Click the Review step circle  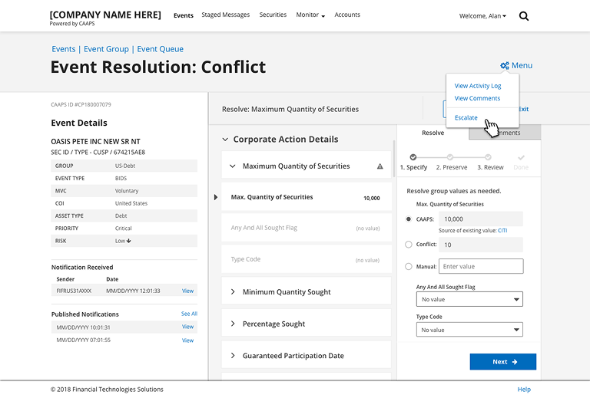click(x=488, y=157)
